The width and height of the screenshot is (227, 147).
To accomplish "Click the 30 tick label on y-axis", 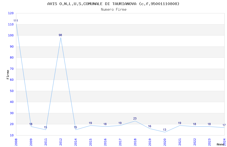I will (12, 113).
